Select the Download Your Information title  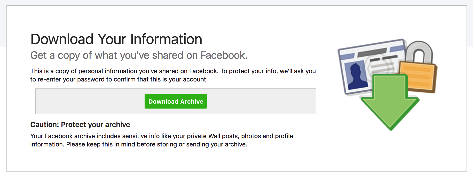click(x=116, y=39)
